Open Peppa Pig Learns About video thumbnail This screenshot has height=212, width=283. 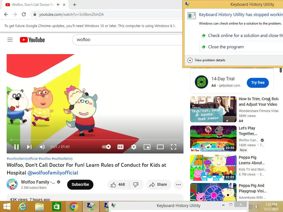tap(213, 168)
